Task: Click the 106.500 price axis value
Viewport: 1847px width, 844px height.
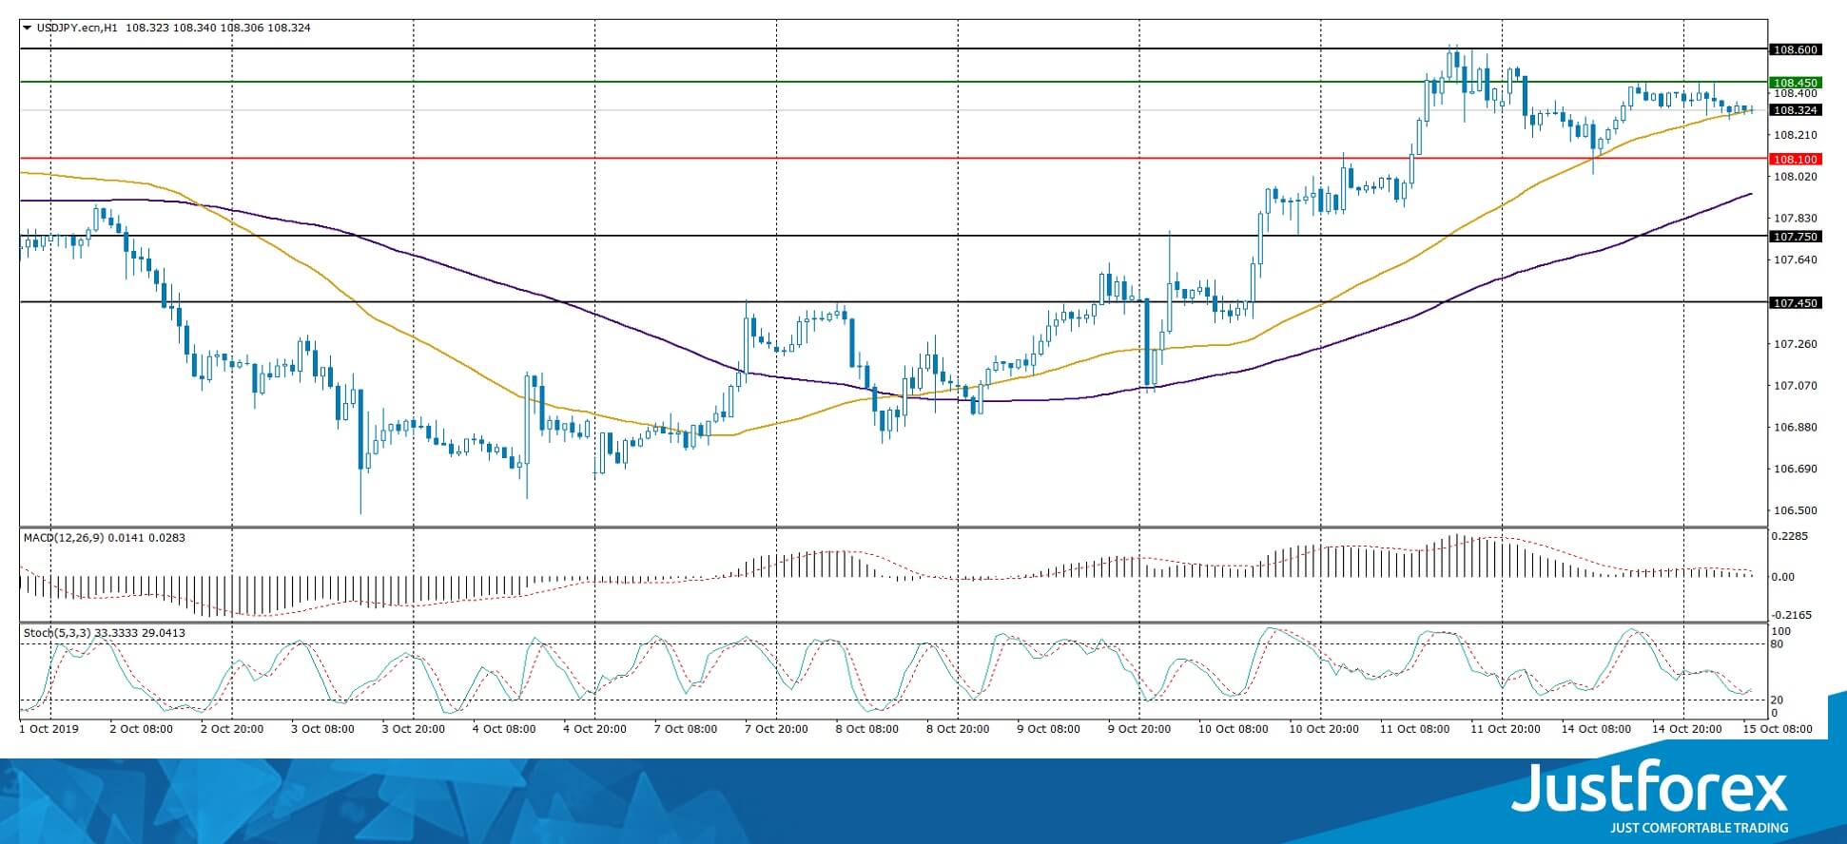Action: click(1795, 510)
